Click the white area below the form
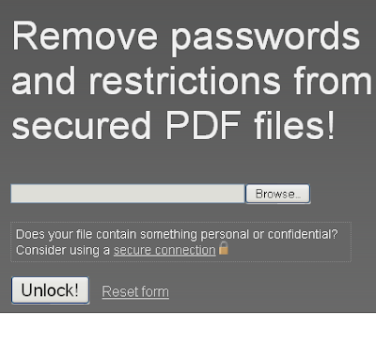376x344 pixels. (x=188, y=328)
